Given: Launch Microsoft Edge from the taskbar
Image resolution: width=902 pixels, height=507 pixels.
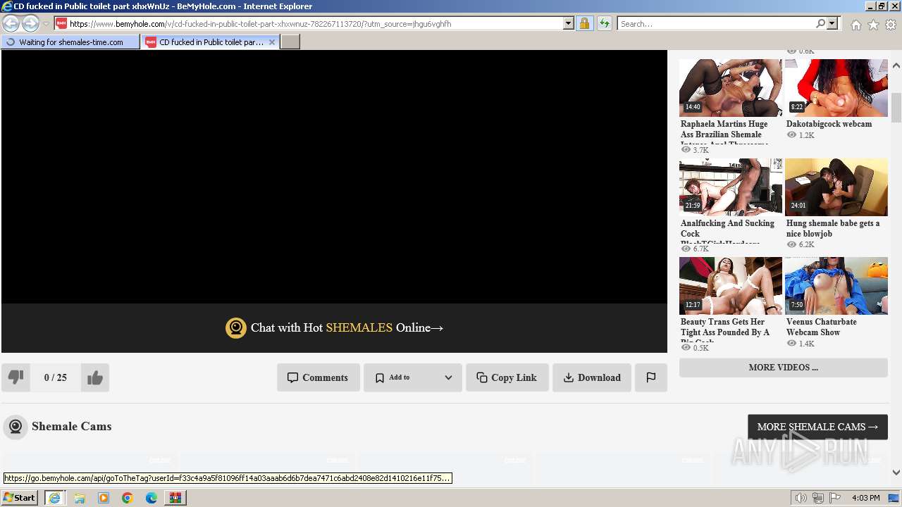Looking at the screenshot, I should [152, 498].
